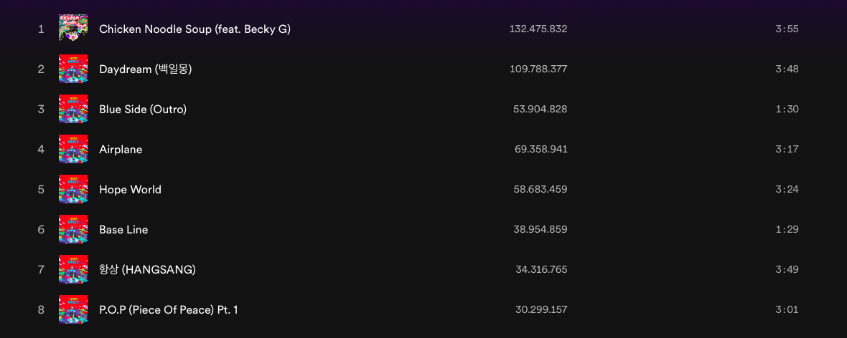Select the 항상 (HANGSANG) track title
This screenshot has height=338, width=847.
point(147,269)
